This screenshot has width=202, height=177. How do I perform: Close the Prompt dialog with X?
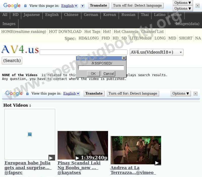point(124,58)
